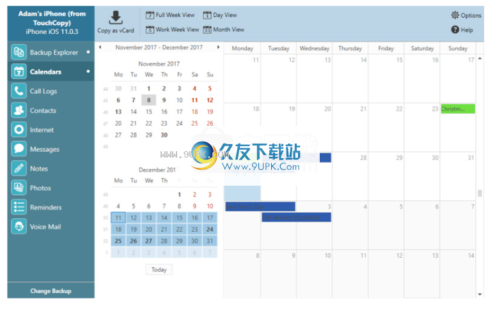Open Call Logs phone icon
The width and height of the screenshot is (495, 312).
19,91
